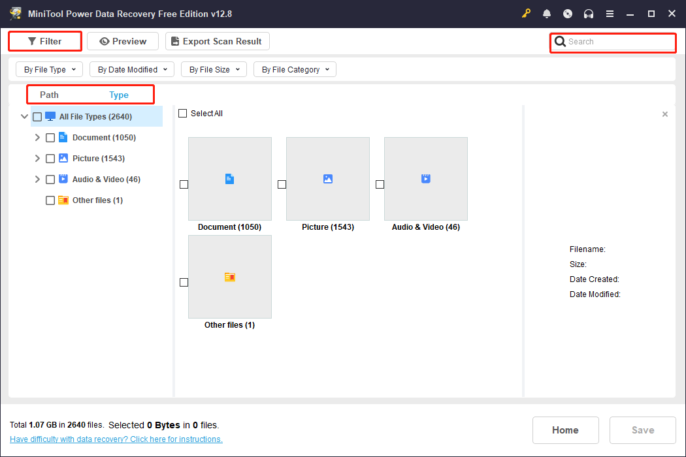The width and height of the screenshot is (686, 457).
Task: Open the license key registration icon
Action: point(526,13)
